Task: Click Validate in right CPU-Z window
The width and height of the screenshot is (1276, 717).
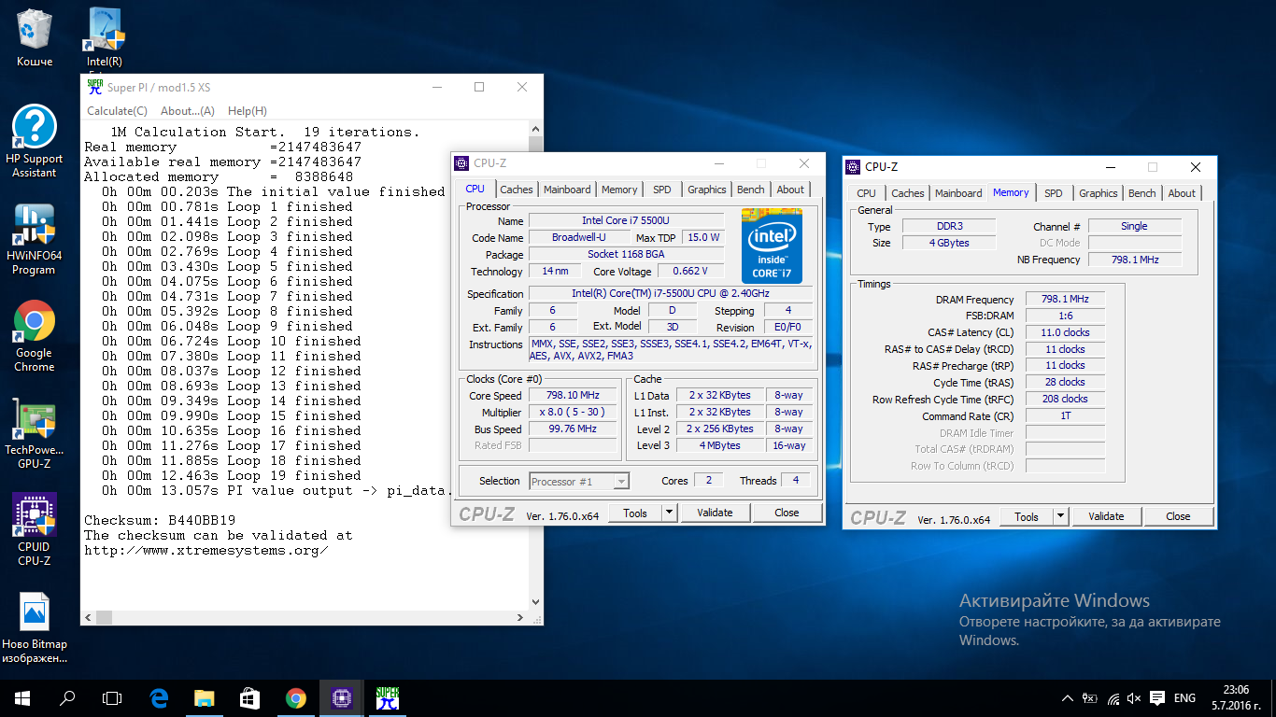Action: pyautogui.click(x=1106, y=516)
